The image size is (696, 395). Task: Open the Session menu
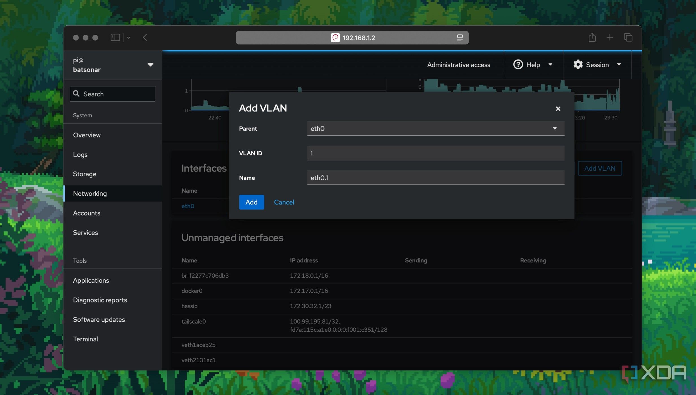(x=597, y=65)
